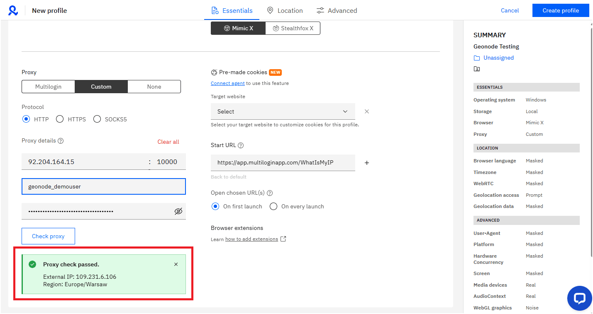Screen dimensions: 593x314
Task: Expand the Target website Select dropdown
Action: point(283,111)
